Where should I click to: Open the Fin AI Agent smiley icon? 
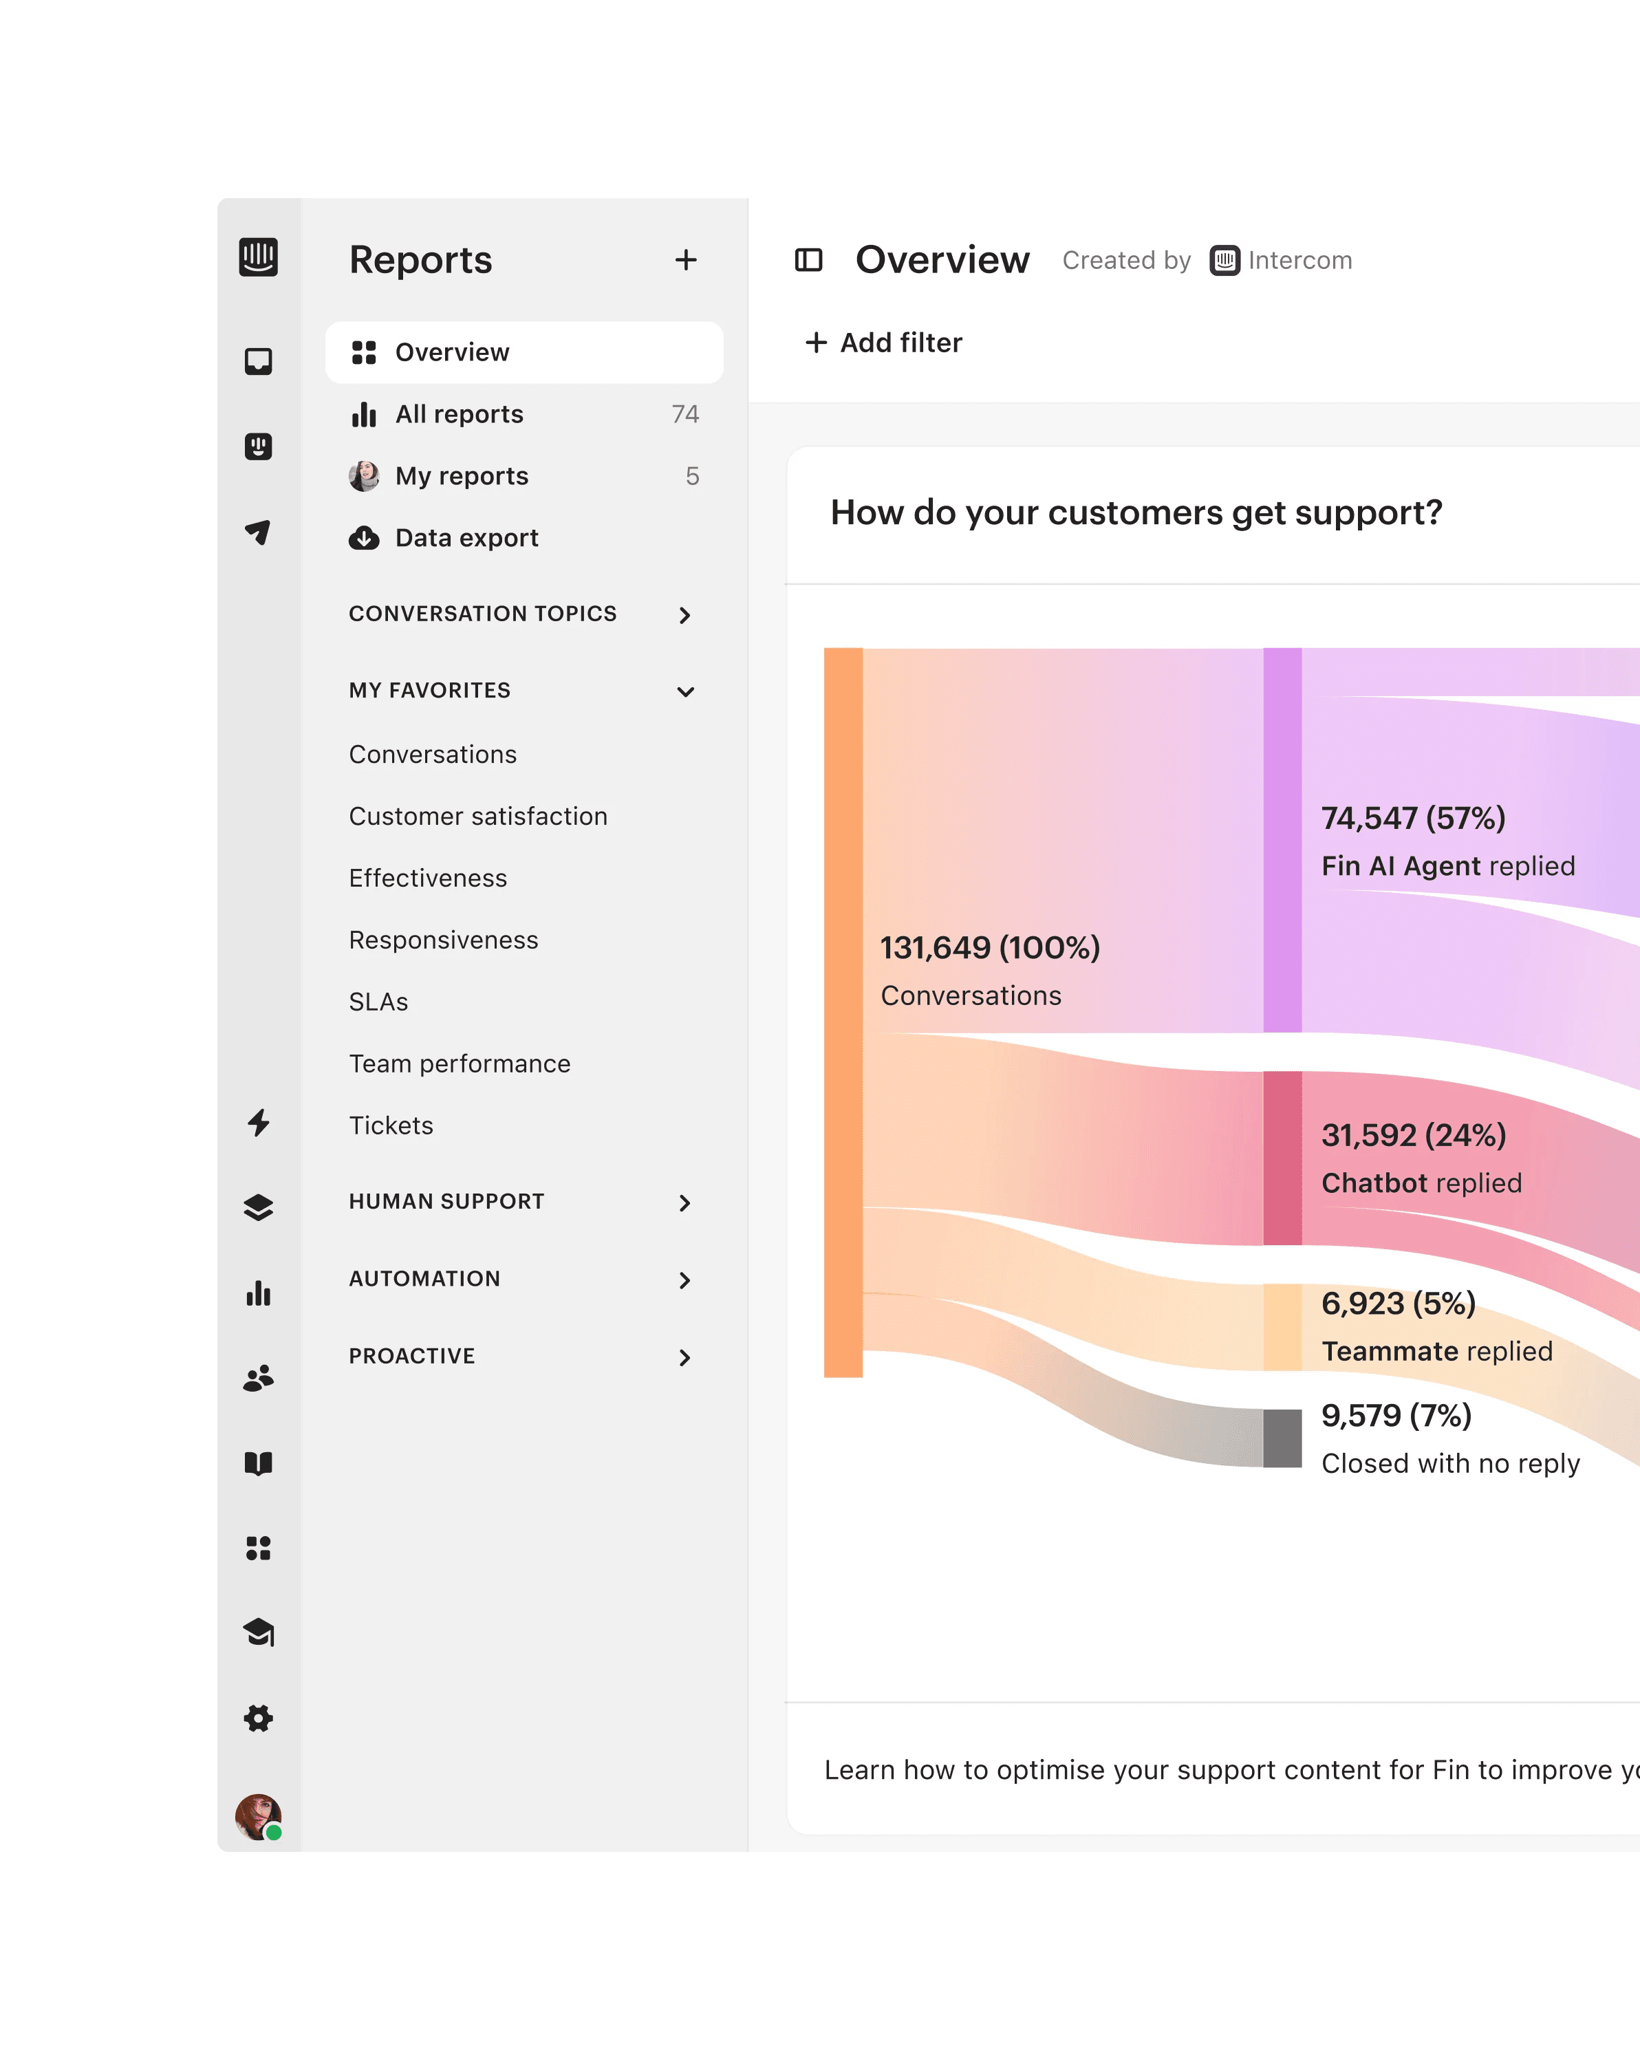coord(258,446)
